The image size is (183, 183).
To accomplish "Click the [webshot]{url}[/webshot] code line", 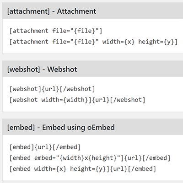I will 52,89.
